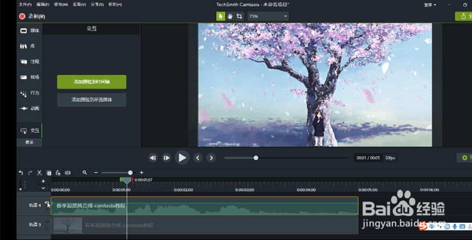Open the 注释 annotations tab
Screen dimensions: 472x240
point(29,62)
